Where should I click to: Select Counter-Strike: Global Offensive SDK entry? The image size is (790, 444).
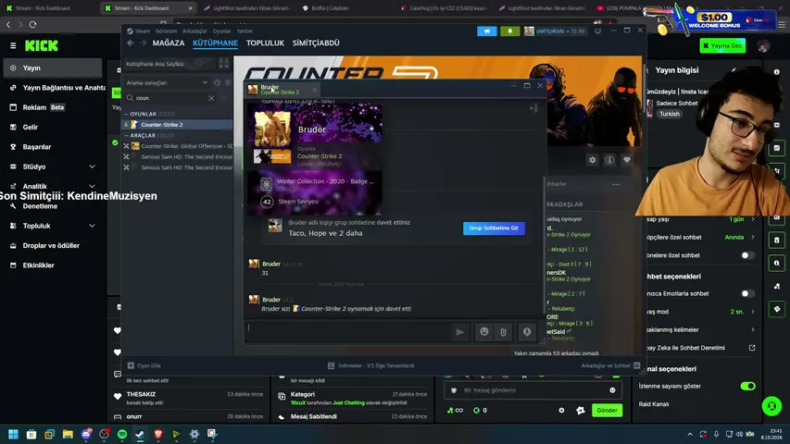point(178,146)
